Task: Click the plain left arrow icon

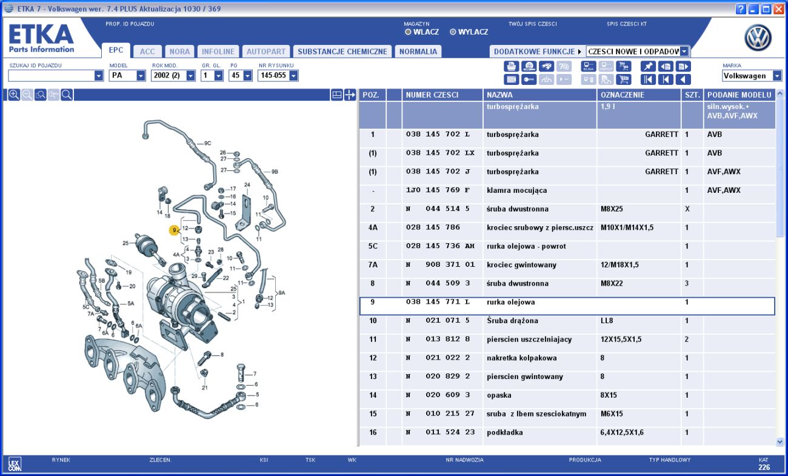Action: pyautogui.click(x=683, y=79)
